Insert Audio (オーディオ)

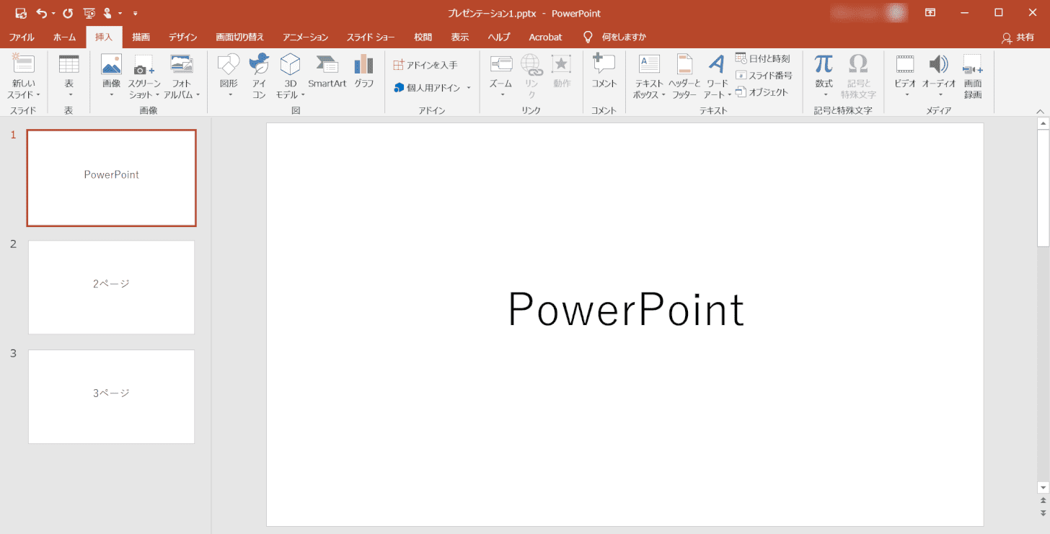click(939, 77)
